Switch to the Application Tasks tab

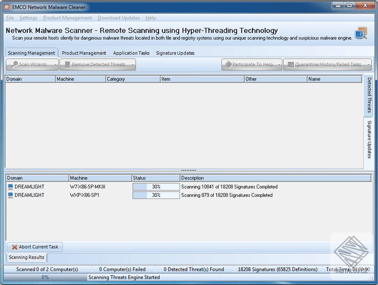(x=131, y=53)
